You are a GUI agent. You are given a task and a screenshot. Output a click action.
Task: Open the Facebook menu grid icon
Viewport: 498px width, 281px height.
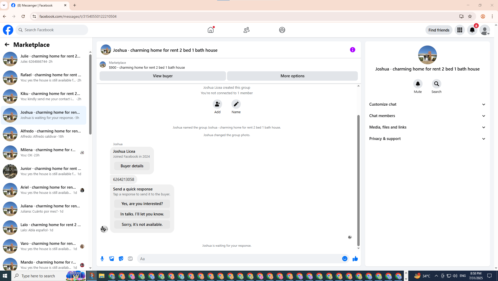coord(460,30)
